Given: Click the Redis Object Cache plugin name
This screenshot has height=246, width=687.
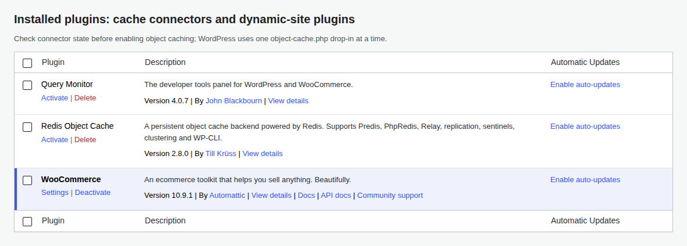Looking at the screenshot, I should (x=77, y=126).
